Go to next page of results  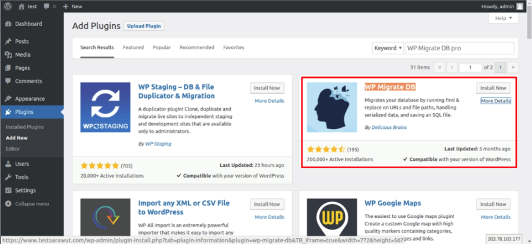500,68
